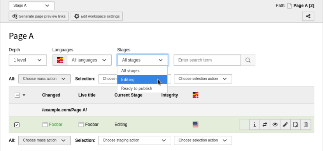Screen dimensions: 323x151
Task: Open top Choose mass action dropdown
Action: click(44, 79)
